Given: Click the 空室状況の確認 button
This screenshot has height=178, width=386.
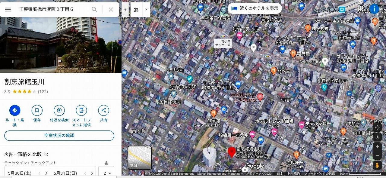Looking at the screenshot, I should pyautogui.click(x=59, y=136).
